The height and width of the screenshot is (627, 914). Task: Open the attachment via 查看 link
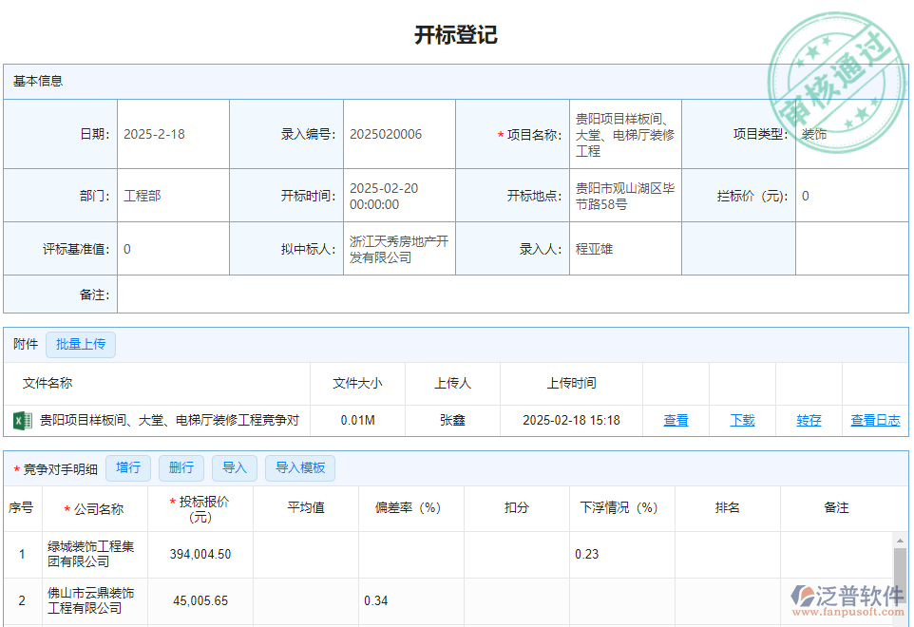[676, 419]
